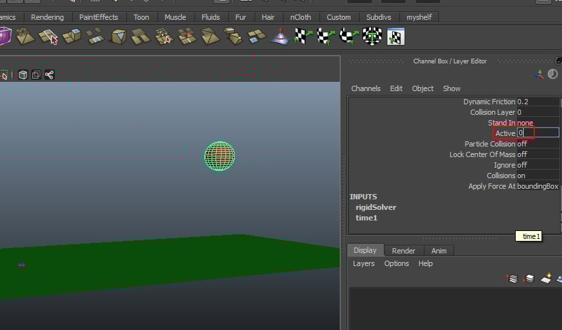Open the Channels menu
Screen dimensions: 562x330
pyautogui.click(x=366, y=88)
